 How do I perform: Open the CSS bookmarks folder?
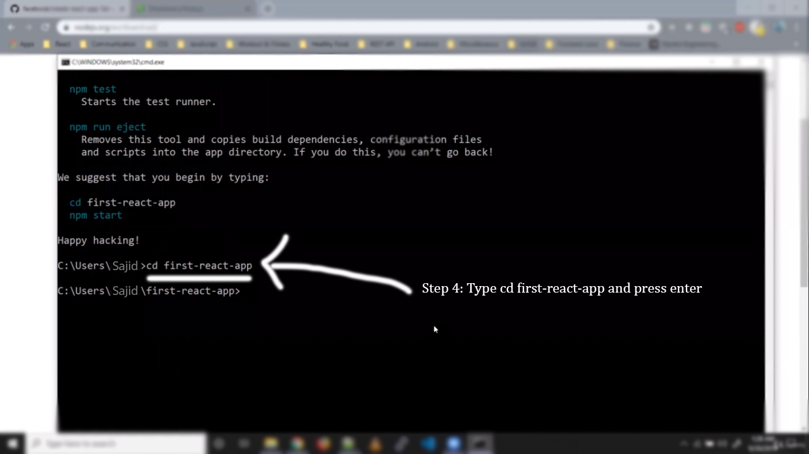[157, 44]
